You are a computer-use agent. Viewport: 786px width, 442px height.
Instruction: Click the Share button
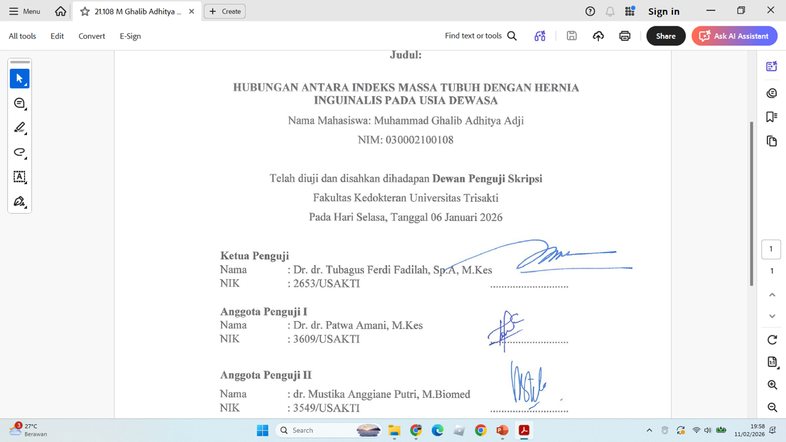coord(666,36)
